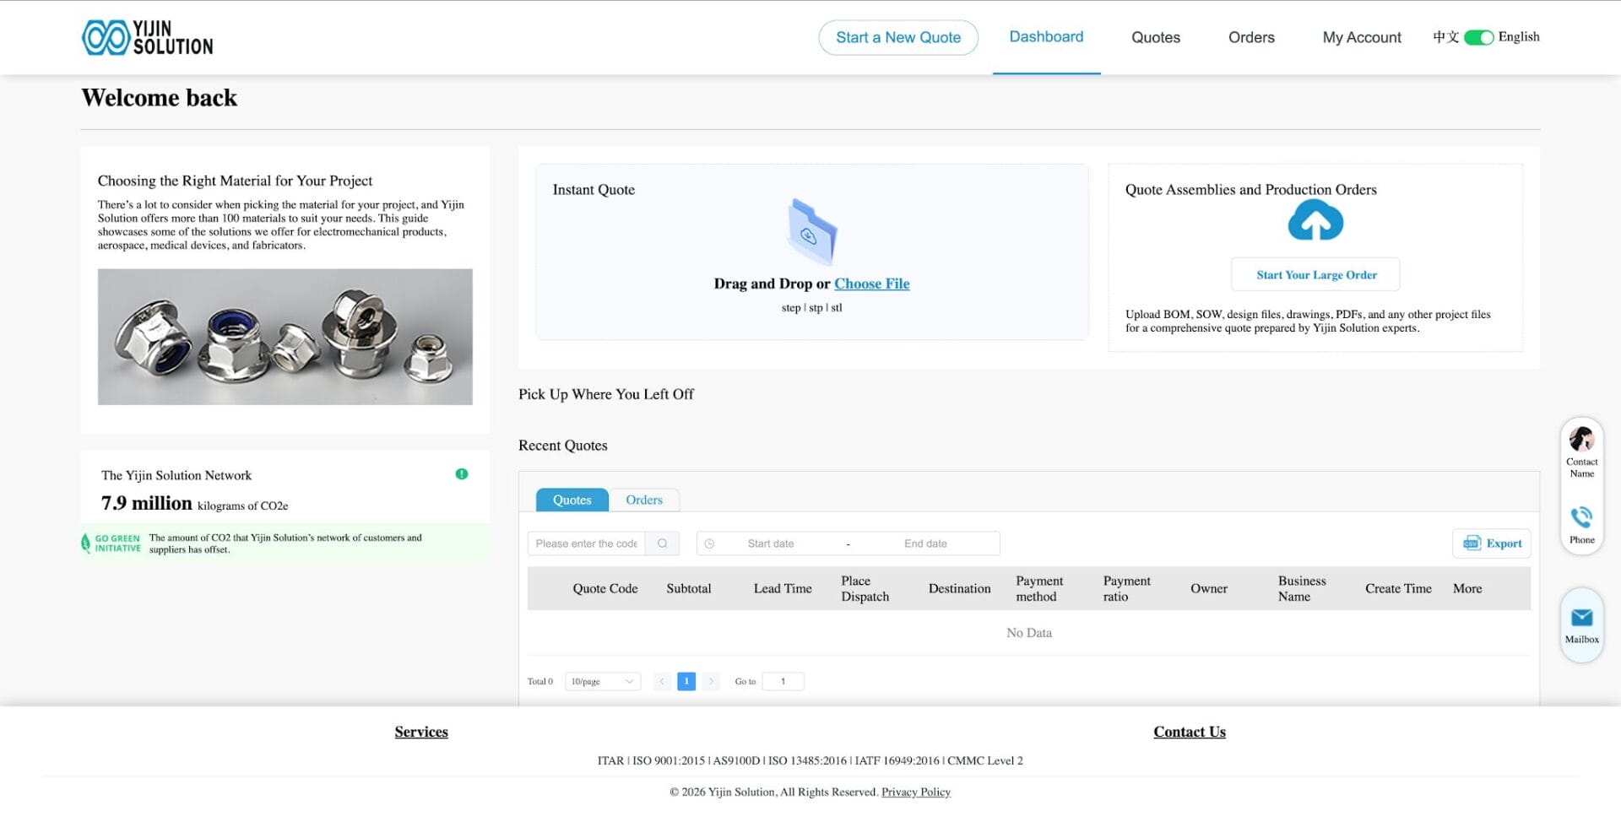Viewport: 1621px width, 838px height.
Task: Click the file upload icon in Instant Quote
Action: [810, 234]
